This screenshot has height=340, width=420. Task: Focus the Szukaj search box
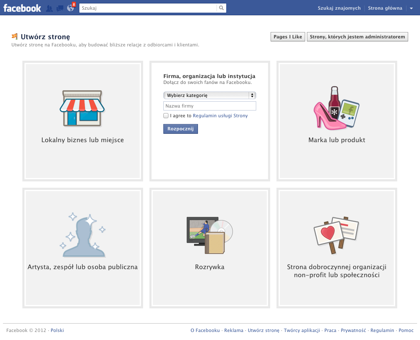148,8
